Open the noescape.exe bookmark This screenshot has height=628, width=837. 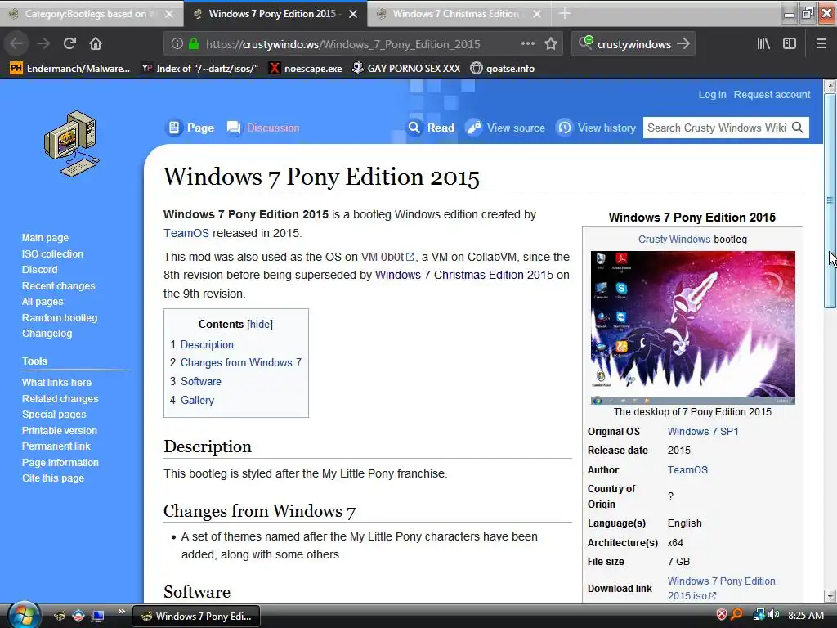306,69
